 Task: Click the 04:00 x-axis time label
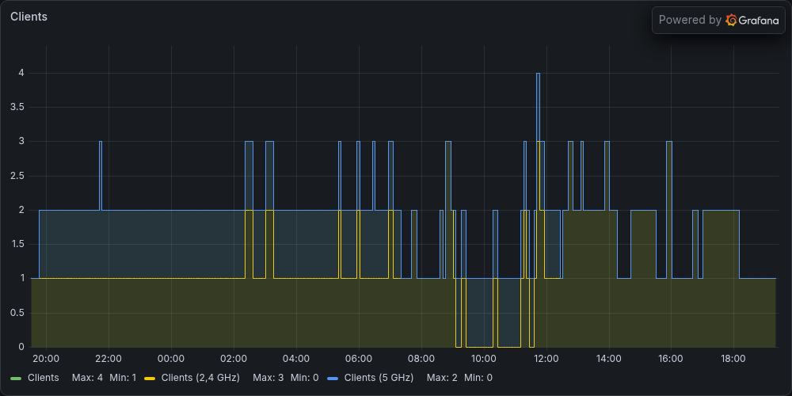(296, 359)
